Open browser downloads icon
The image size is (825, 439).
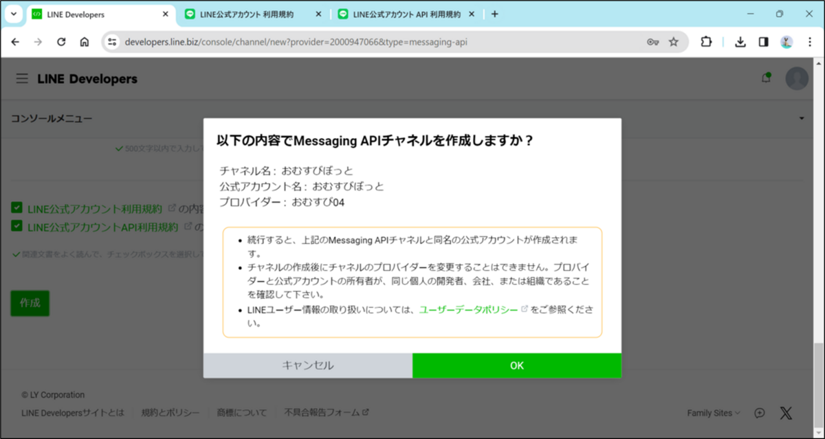coord(740,42)
